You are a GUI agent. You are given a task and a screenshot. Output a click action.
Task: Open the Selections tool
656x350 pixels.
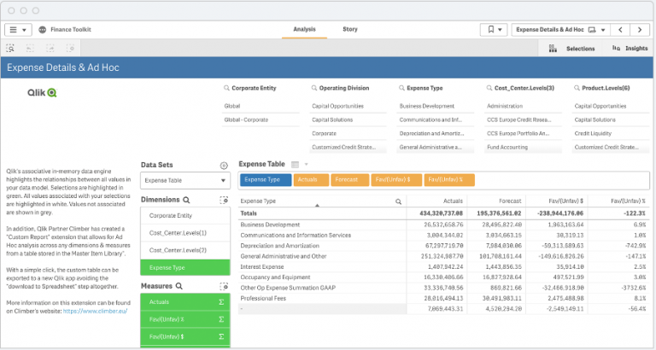point(571,49)
